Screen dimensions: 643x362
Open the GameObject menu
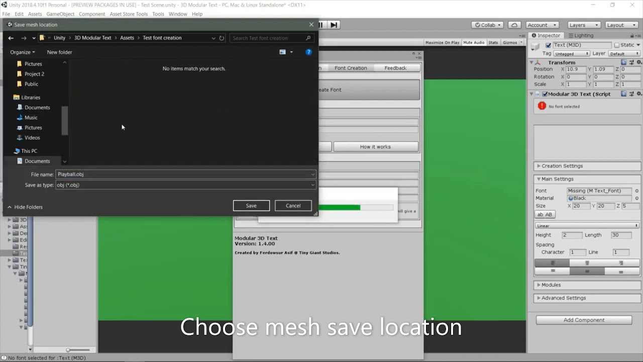point(60,14)
